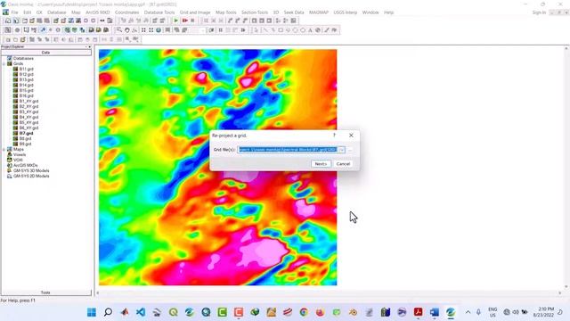Image resolution: width=570 pixels, height=321 pixels.
Task: Click the green Run script play icon
Action: pos(176,21)
